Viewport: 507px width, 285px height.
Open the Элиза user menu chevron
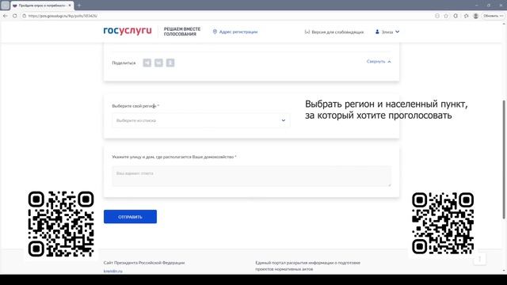tap(398, 32)
